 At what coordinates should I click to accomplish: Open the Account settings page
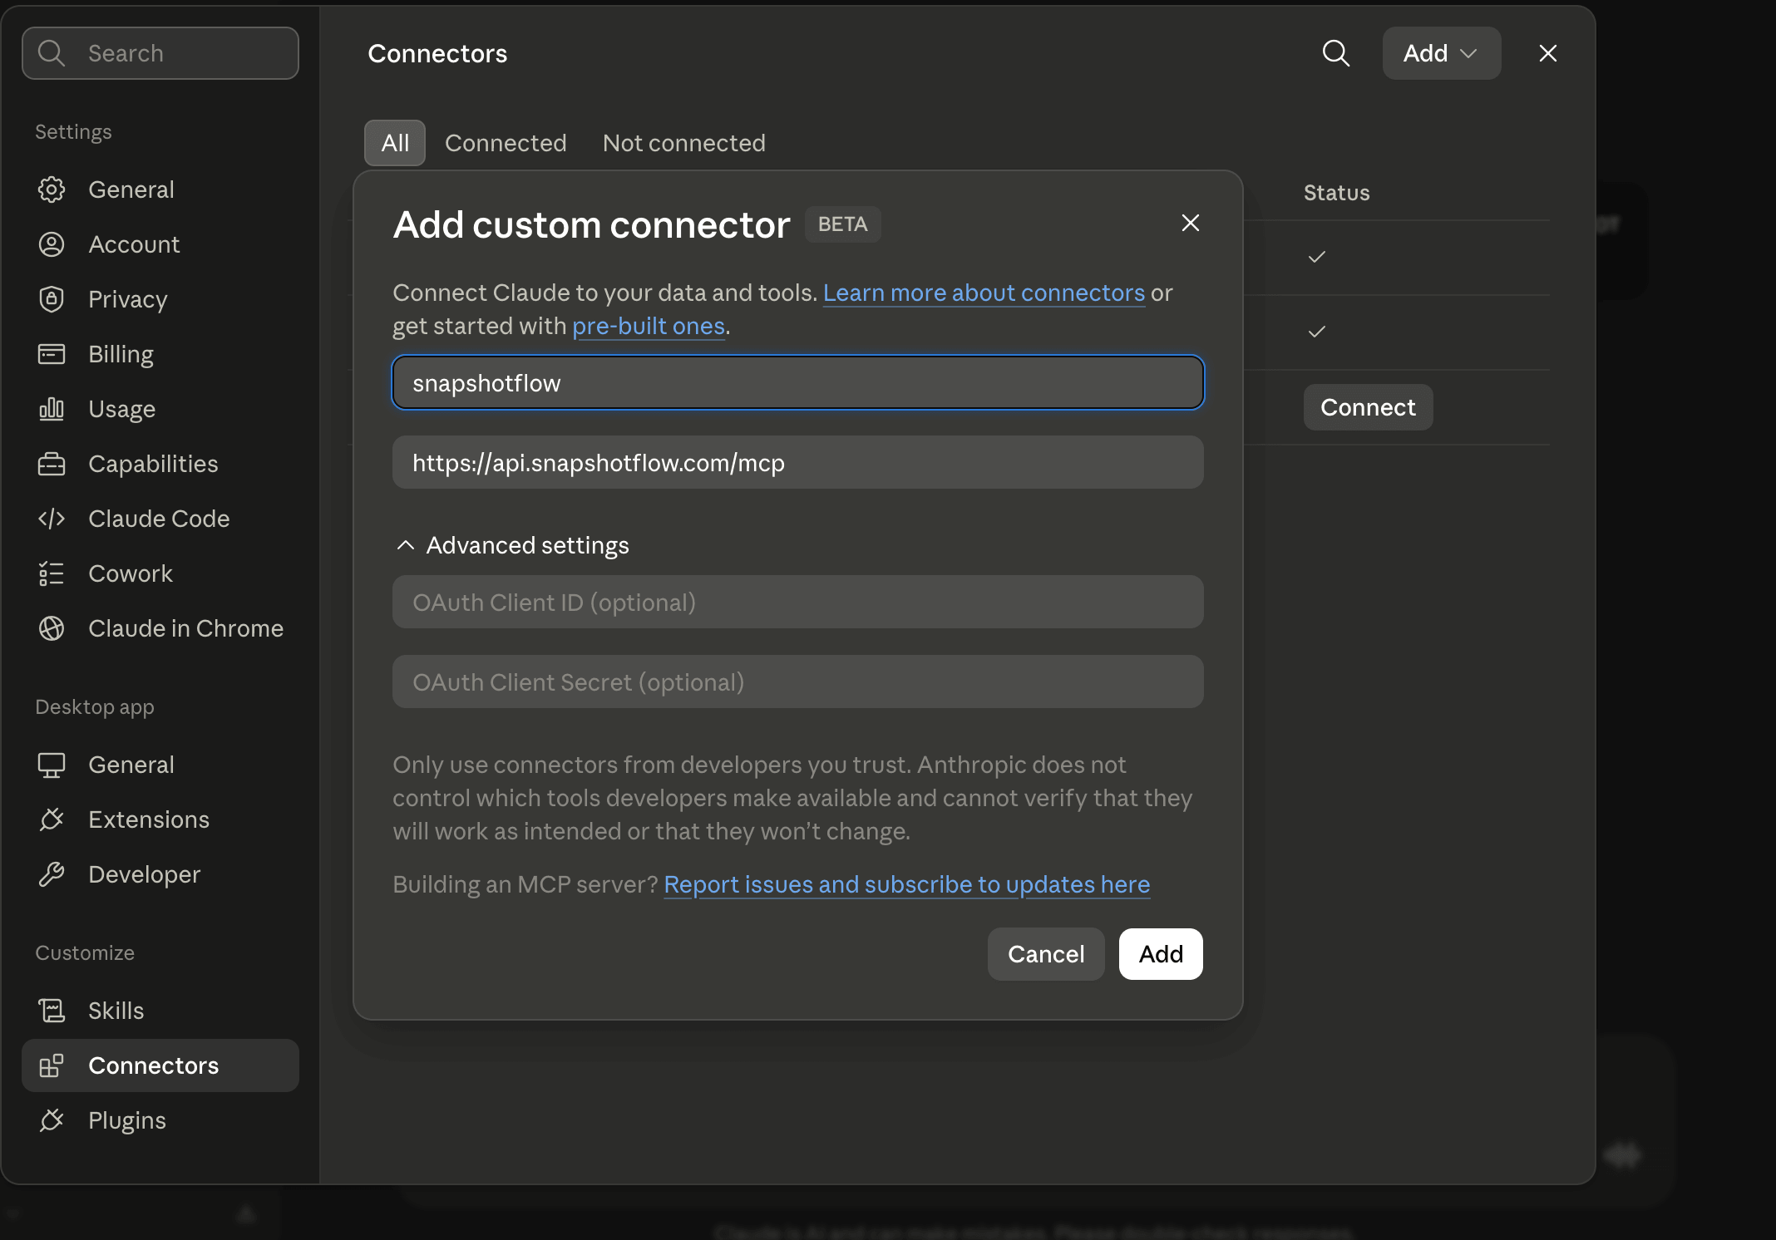click(x=160, y=244)
